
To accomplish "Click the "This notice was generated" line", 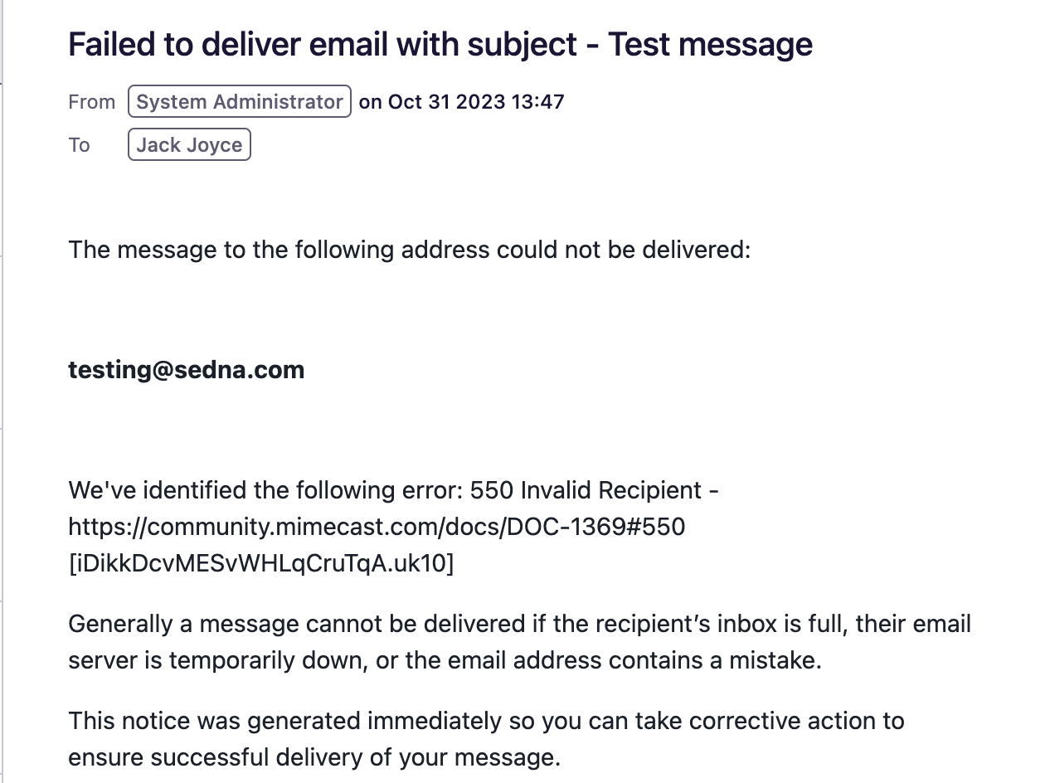I will point(486,720).
